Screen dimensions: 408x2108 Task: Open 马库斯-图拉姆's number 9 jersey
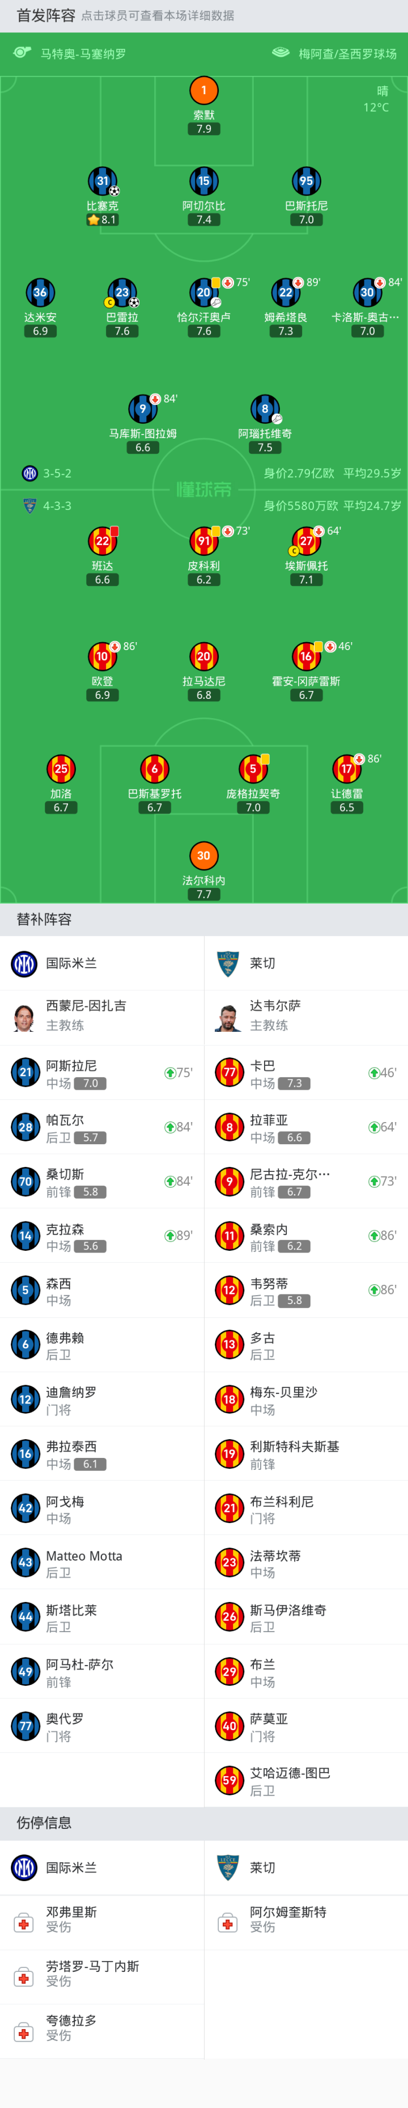tap(142, 408)
